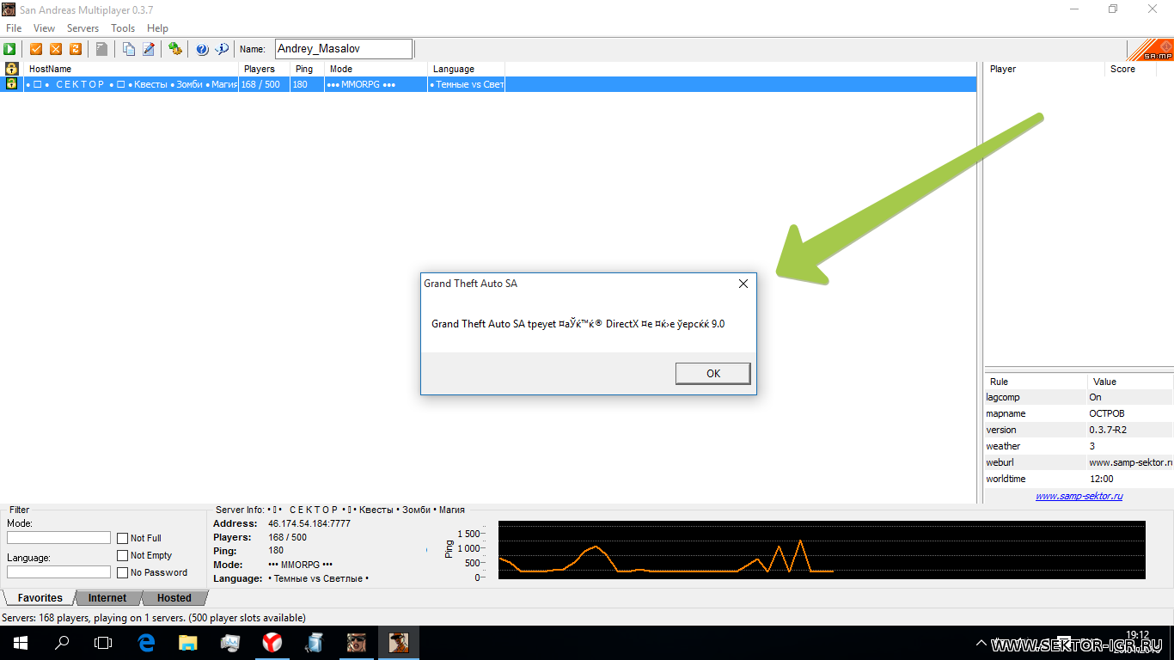Click the taskbar search magnifier icon
Viewport: 1174px width, 660px height.
click(x=62, y=643)
